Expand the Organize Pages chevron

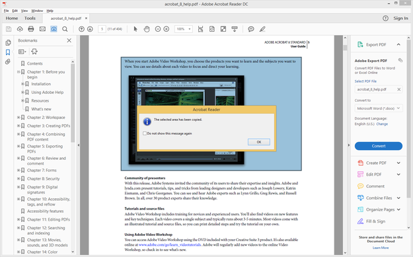[398, 209]
